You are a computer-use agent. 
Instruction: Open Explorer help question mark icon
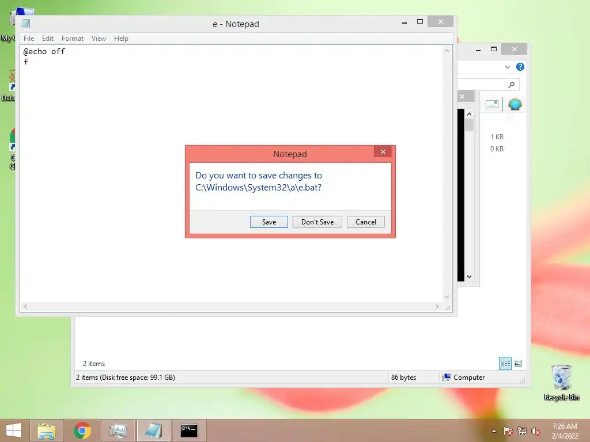pos(520,67)
